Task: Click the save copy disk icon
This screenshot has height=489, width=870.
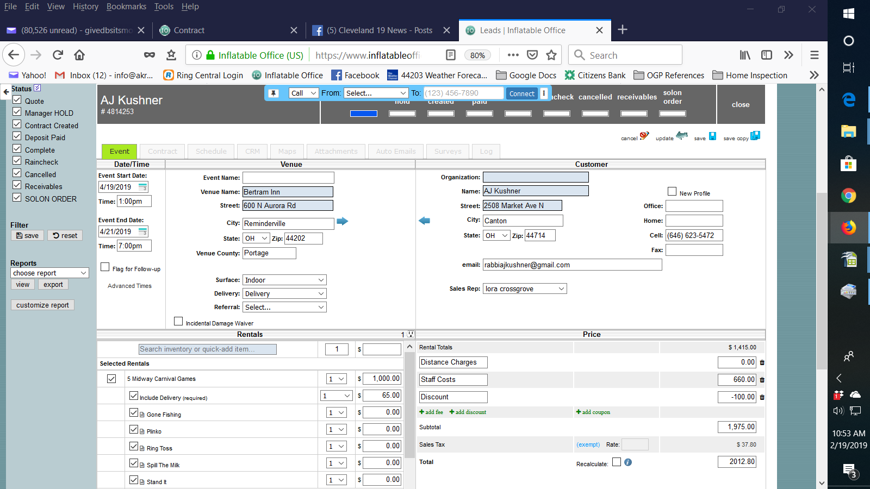Action: point(755,136)
